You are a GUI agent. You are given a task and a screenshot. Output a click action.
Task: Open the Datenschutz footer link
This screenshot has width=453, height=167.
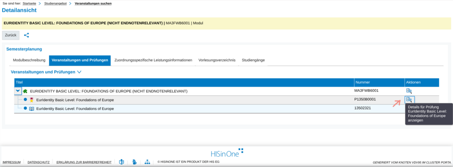39,162
